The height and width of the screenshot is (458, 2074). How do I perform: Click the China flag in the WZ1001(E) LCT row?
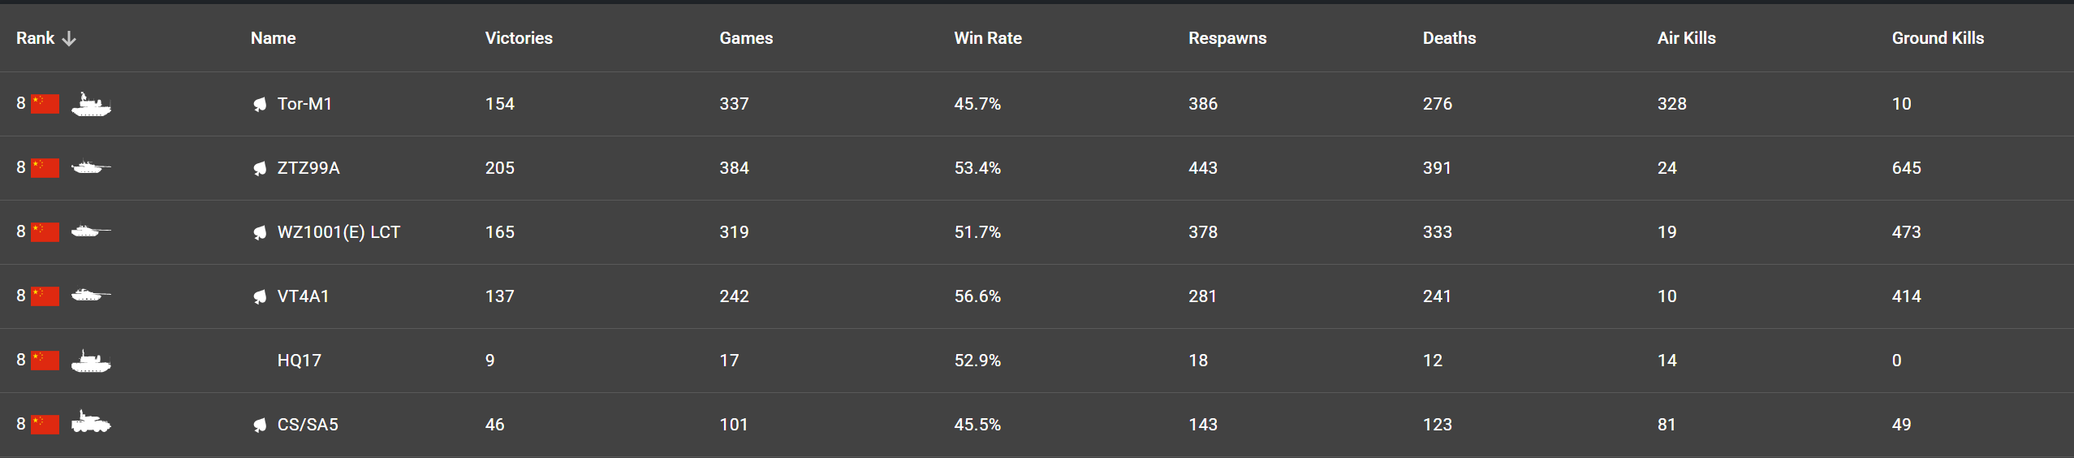45,231
